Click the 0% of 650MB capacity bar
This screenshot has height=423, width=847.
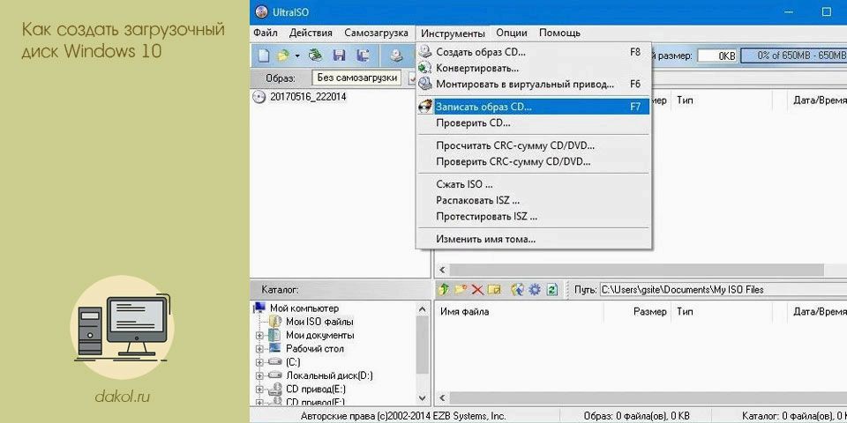pyautogui.click(x=793, y=56)
